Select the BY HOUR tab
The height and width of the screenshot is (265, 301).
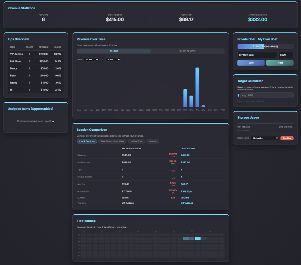pyautogui.click(x=113, y=51)
